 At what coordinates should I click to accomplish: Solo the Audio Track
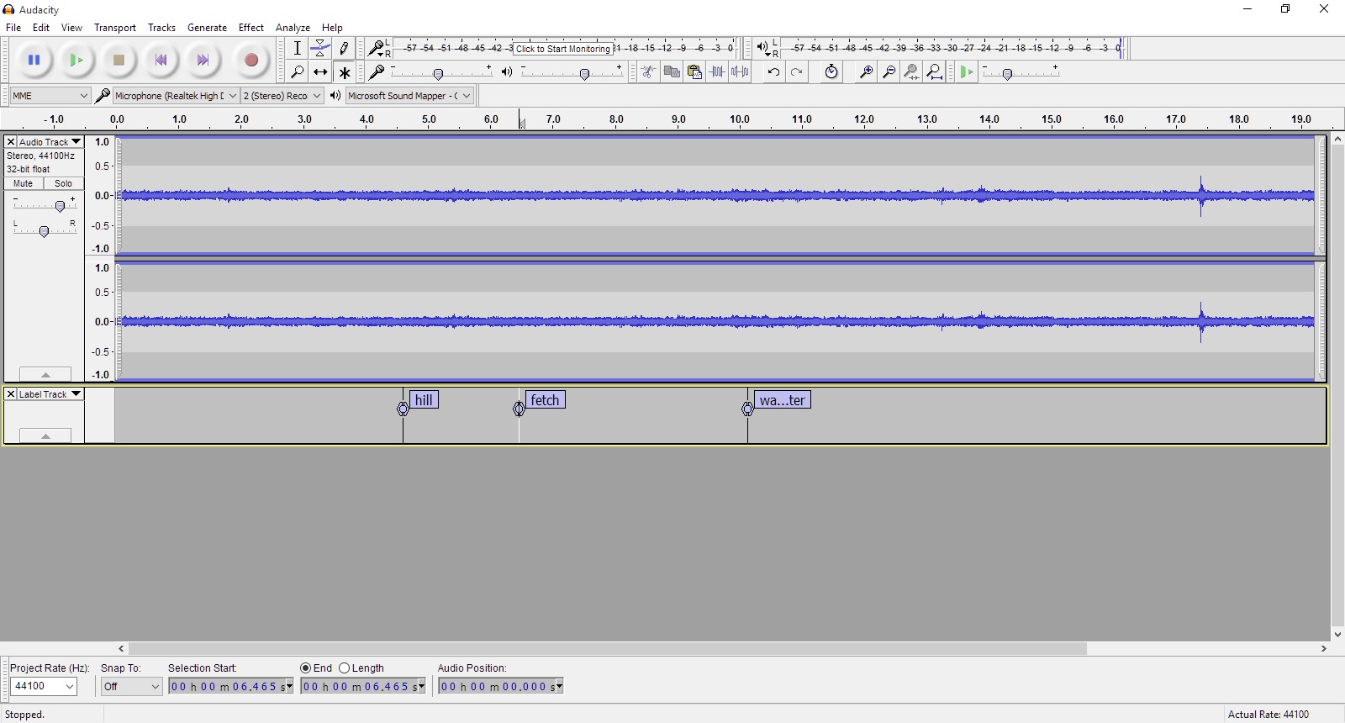click(64, 183)
